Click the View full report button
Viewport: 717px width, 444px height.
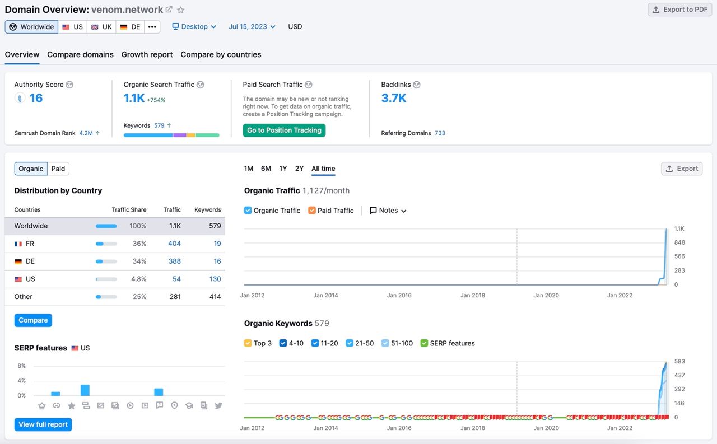click(x=43, y=424)
